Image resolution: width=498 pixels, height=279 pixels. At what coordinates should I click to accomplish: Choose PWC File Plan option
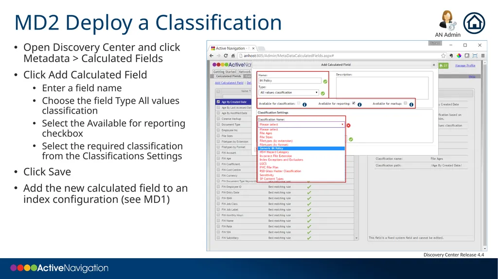[x=268, y=167]
